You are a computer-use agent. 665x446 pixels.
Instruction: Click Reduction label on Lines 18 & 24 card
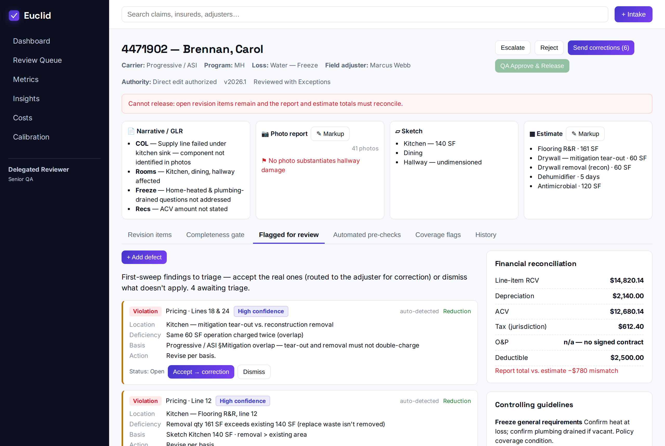[457, 311]
